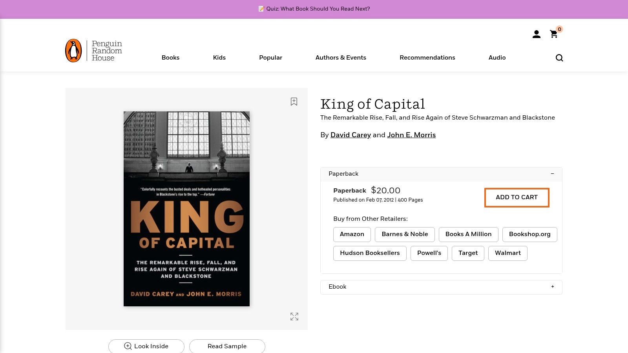Click the search magnifier icon

pos(559,58)
